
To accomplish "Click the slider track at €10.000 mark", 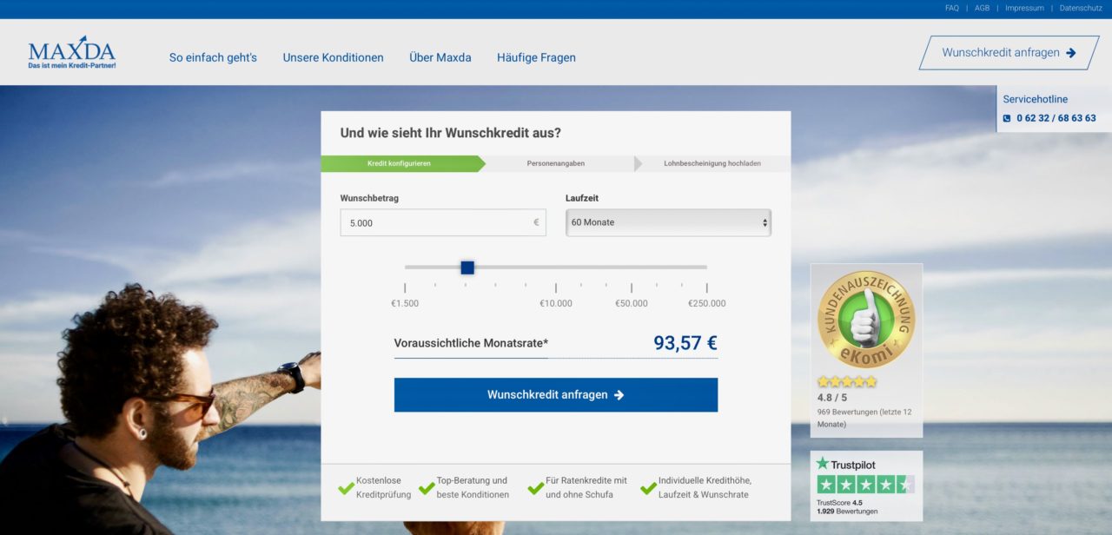I will 556,267.
